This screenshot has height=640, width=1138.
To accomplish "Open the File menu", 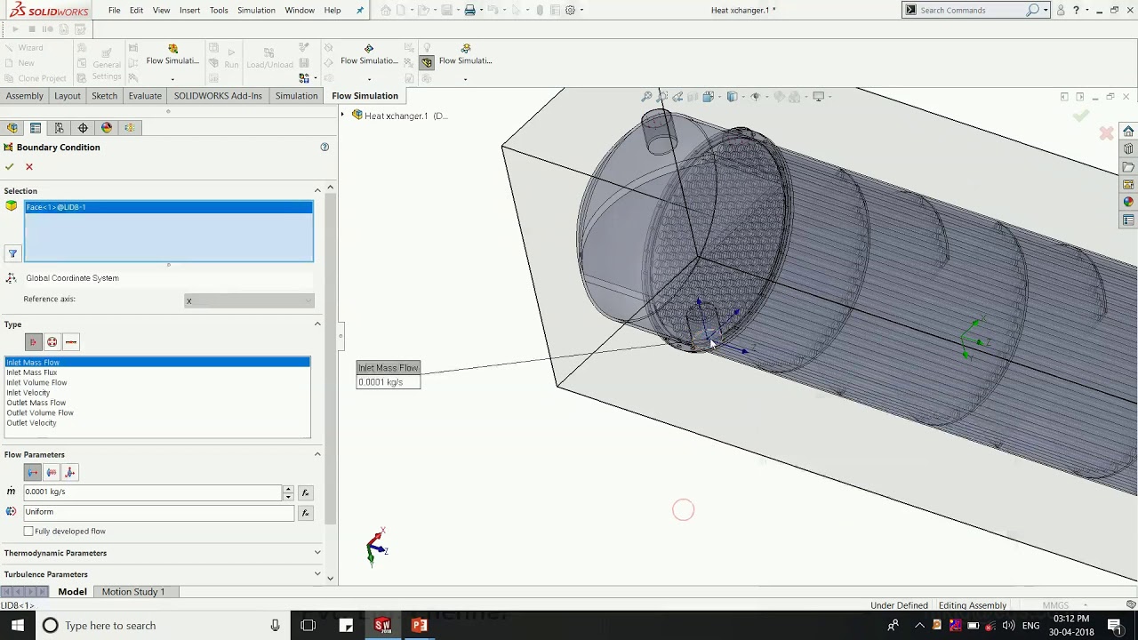I will 115,10.
